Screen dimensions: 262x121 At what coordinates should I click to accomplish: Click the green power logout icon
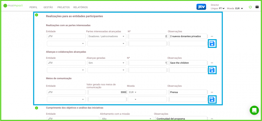[x=250, y=7]
